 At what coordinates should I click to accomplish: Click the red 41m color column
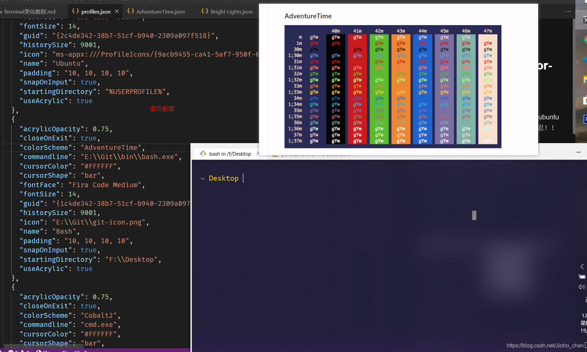(x=357, y=89)
